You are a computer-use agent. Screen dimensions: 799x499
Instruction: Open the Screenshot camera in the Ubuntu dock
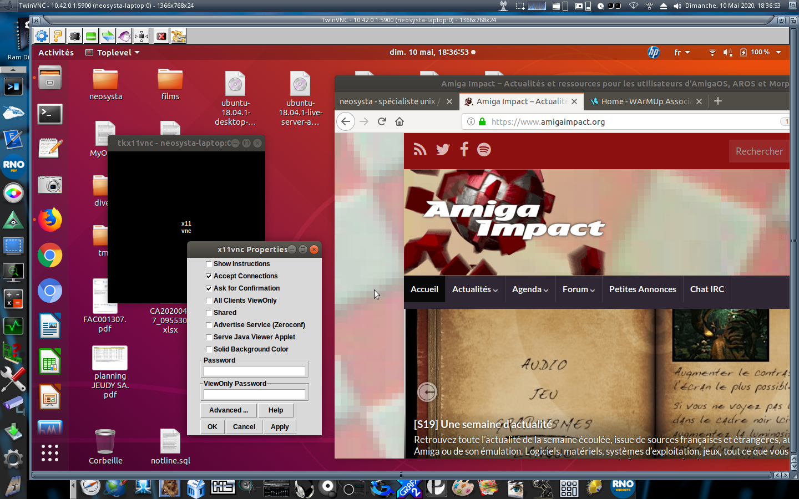coord(50,184)
